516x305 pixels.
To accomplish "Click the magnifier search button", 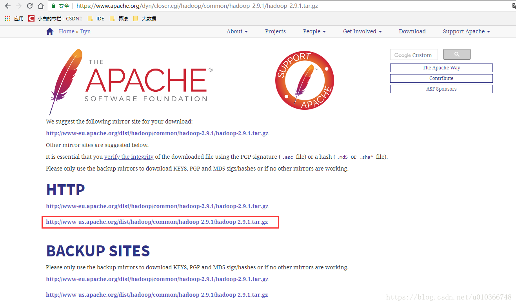I will click(457, 54).
